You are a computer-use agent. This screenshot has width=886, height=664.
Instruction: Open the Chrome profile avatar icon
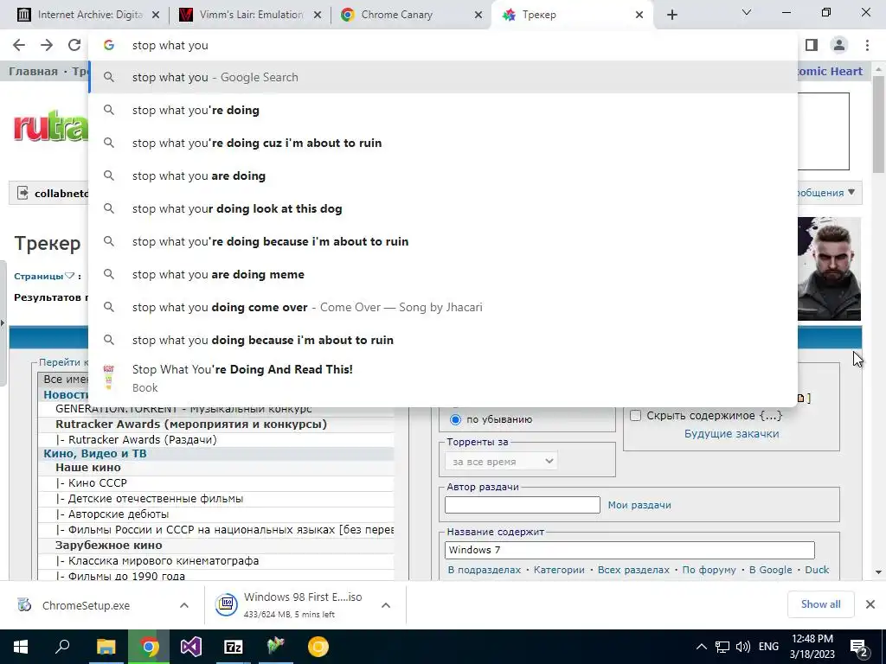point(839,45)
